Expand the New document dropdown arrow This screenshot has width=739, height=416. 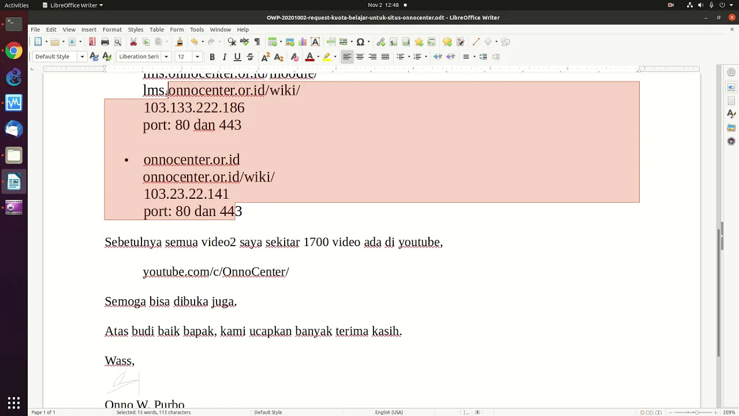pyautogui.click(x=46, y=42)
